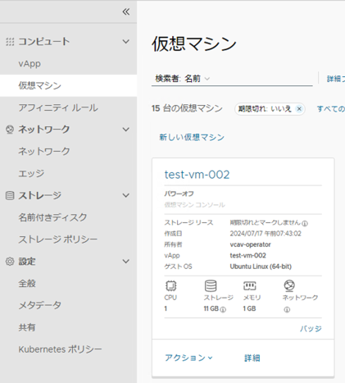Screen dimensions: 345x383
Task: Click the memory icon on the test-vm-002 card
Action: click(x=250, y=286)
